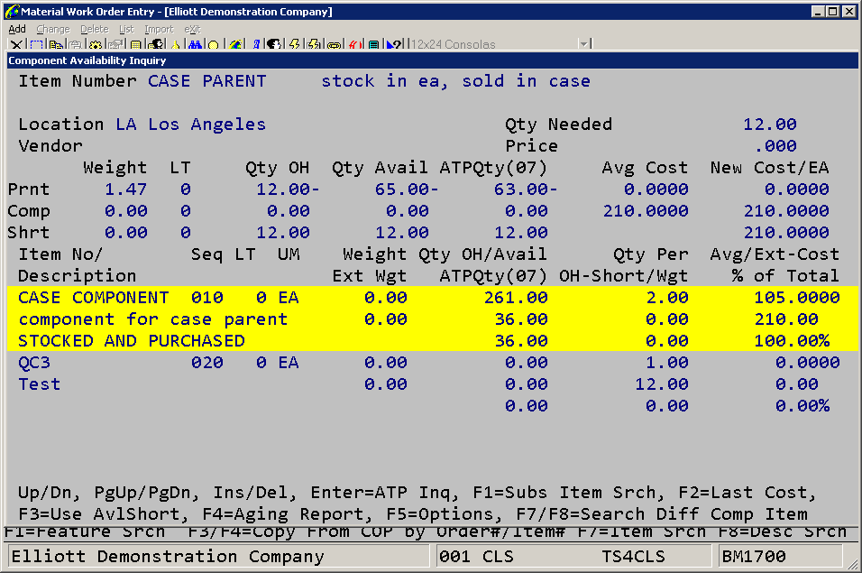Open the cyan calculator icon

(373, 45)
